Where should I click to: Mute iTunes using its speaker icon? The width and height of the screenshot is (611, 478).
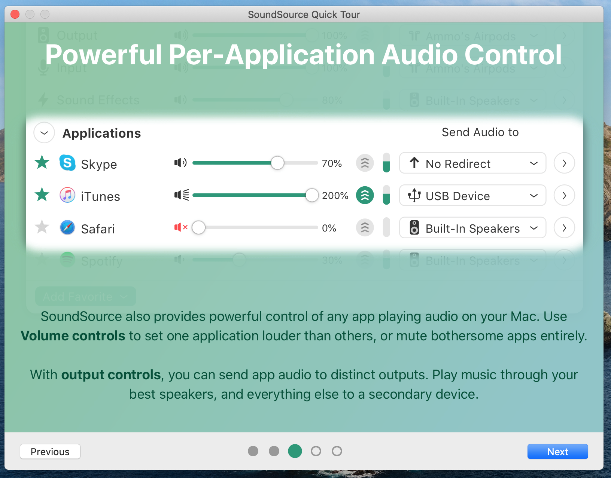click(182, 195)
